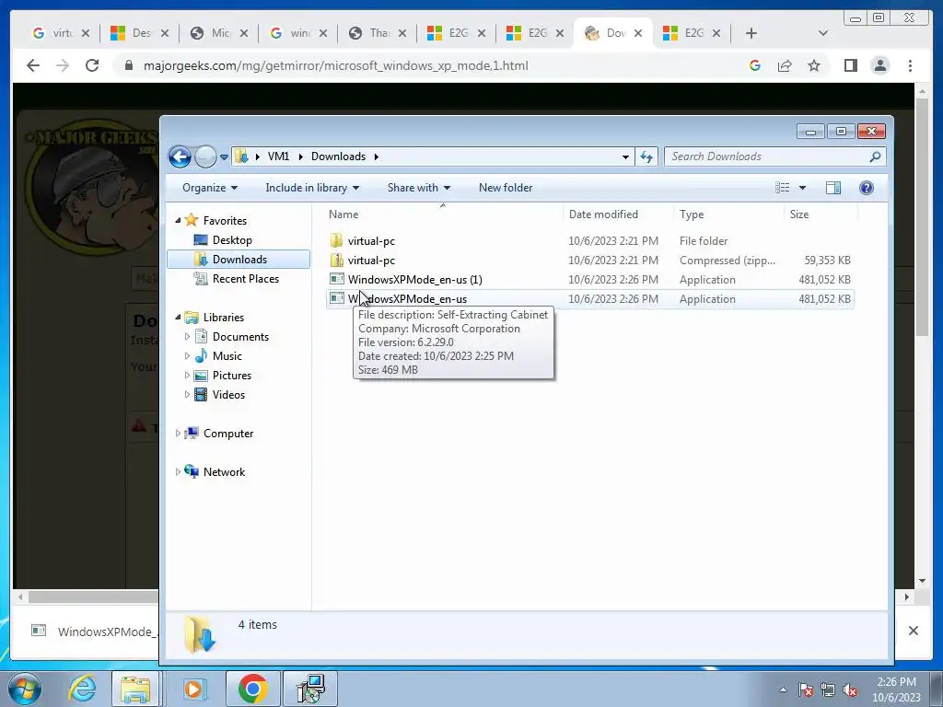Open view options dropdown arrow

click(802, 188)
